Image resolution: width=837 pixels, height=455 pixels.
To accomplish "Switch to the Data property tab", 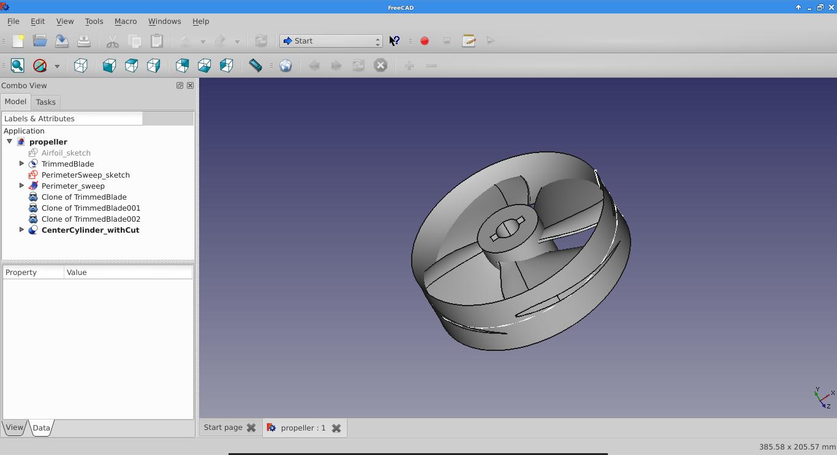I will pos(41,428).
